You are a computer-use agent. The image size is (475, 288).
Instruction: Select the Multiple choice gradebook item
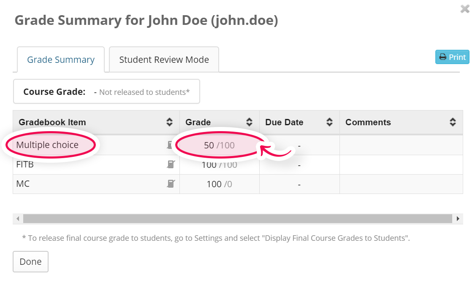coord(47,145)
